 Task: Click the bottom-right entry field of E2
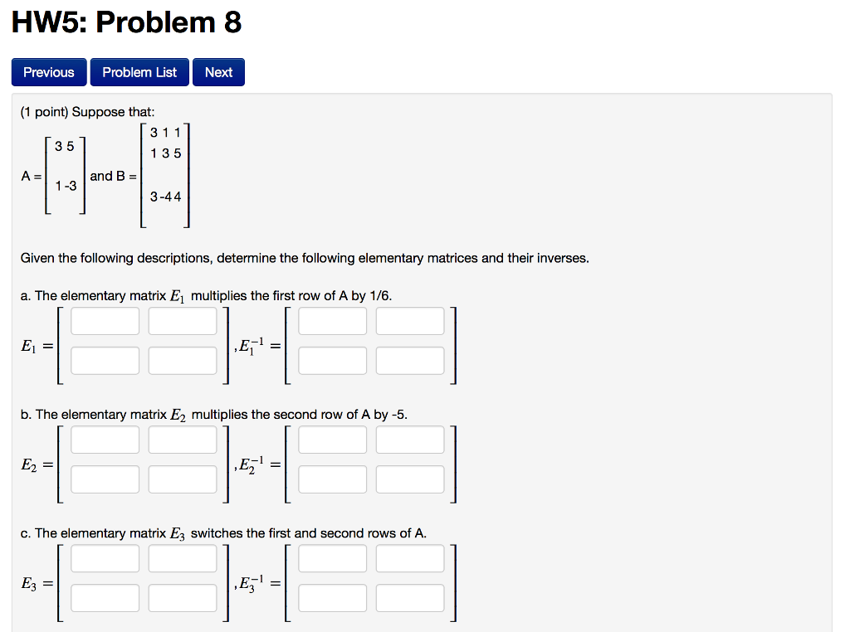[x=182, y=479]
